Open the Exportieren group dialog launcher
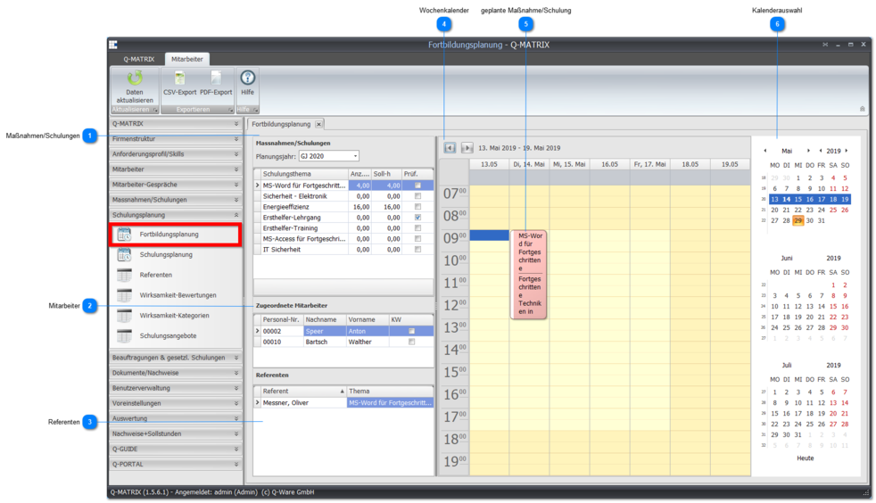876x503 pixels. 230,110
